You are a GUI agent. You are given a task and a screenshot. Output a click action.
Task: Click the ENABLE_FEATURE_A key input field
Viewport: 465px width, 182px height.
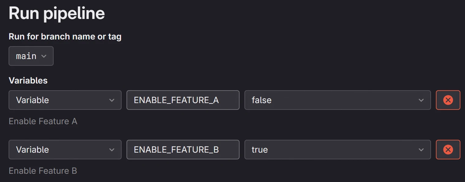point(183,100)
